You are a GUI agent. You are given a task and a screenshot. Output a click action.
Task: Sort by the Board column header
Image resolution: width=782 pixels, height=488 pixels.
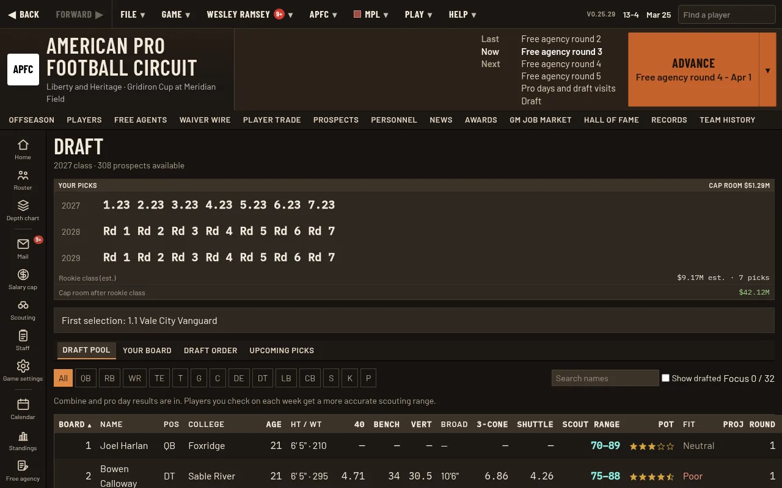[75, 424]
